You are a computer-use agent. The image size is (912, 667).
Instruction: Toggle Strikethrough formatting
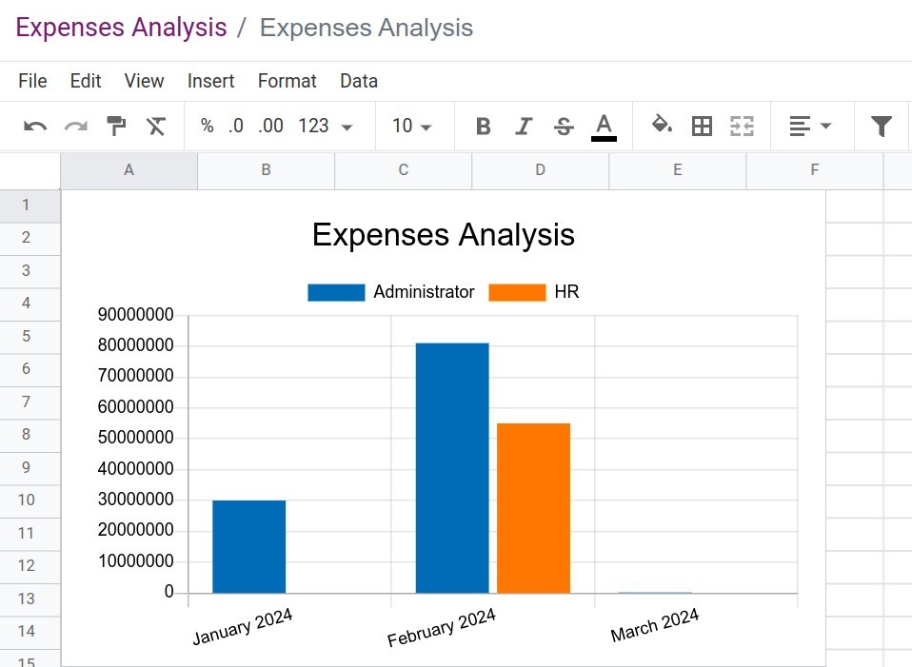click(564, 127)
